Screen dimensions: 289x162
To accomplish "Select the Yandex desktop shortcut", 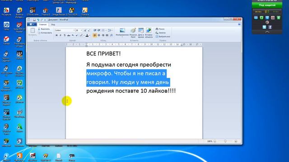I will pos(6,40).
